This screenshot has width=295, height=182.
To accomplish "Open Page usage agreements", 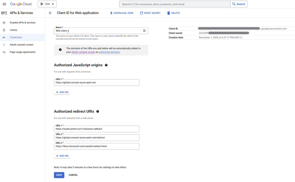I will click(22, 52).
